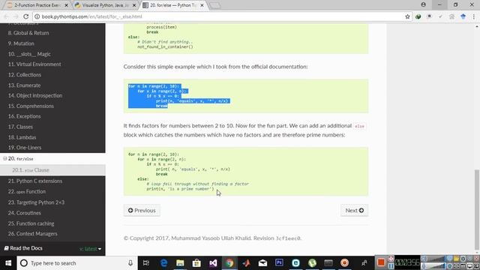The image size is (480, 270).
Task: Launch Microsoft Edge from the taskbar
Action: point(164,263)
